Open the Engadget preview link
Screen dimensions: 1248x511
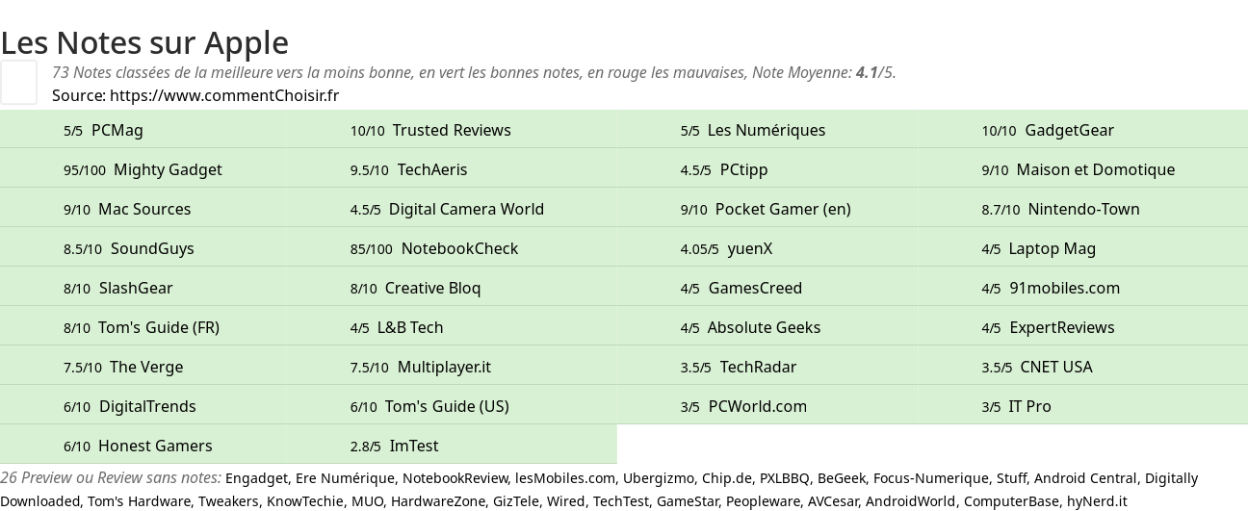tap(256, 478)
